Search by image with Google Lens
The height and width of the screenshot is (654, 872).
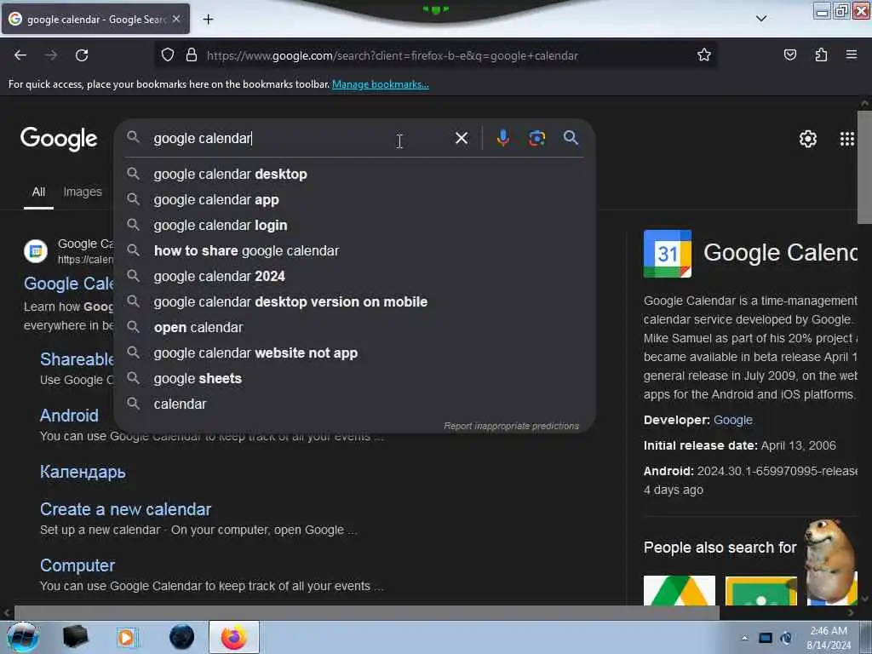tap(536, 138)
